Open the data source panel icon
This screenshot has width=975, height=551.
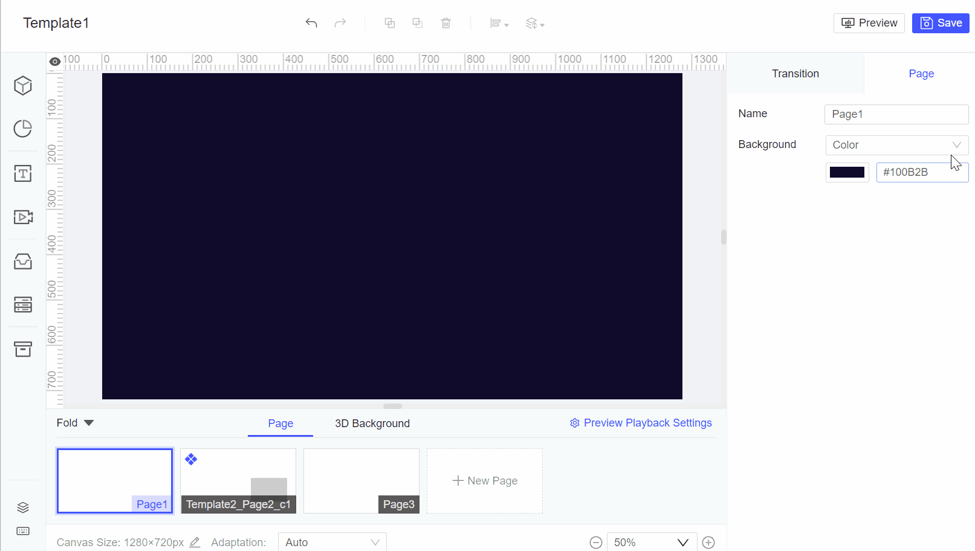(x=22, y=305)
